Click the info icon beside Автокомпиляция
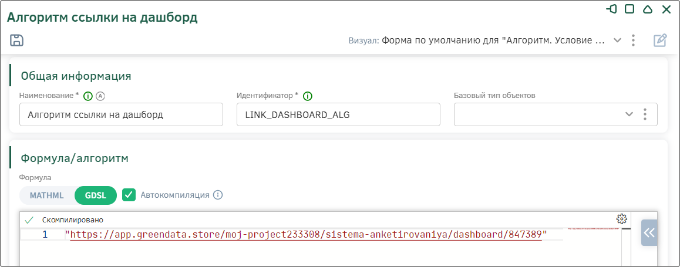The image size is (680, 267). click(218, 195)
